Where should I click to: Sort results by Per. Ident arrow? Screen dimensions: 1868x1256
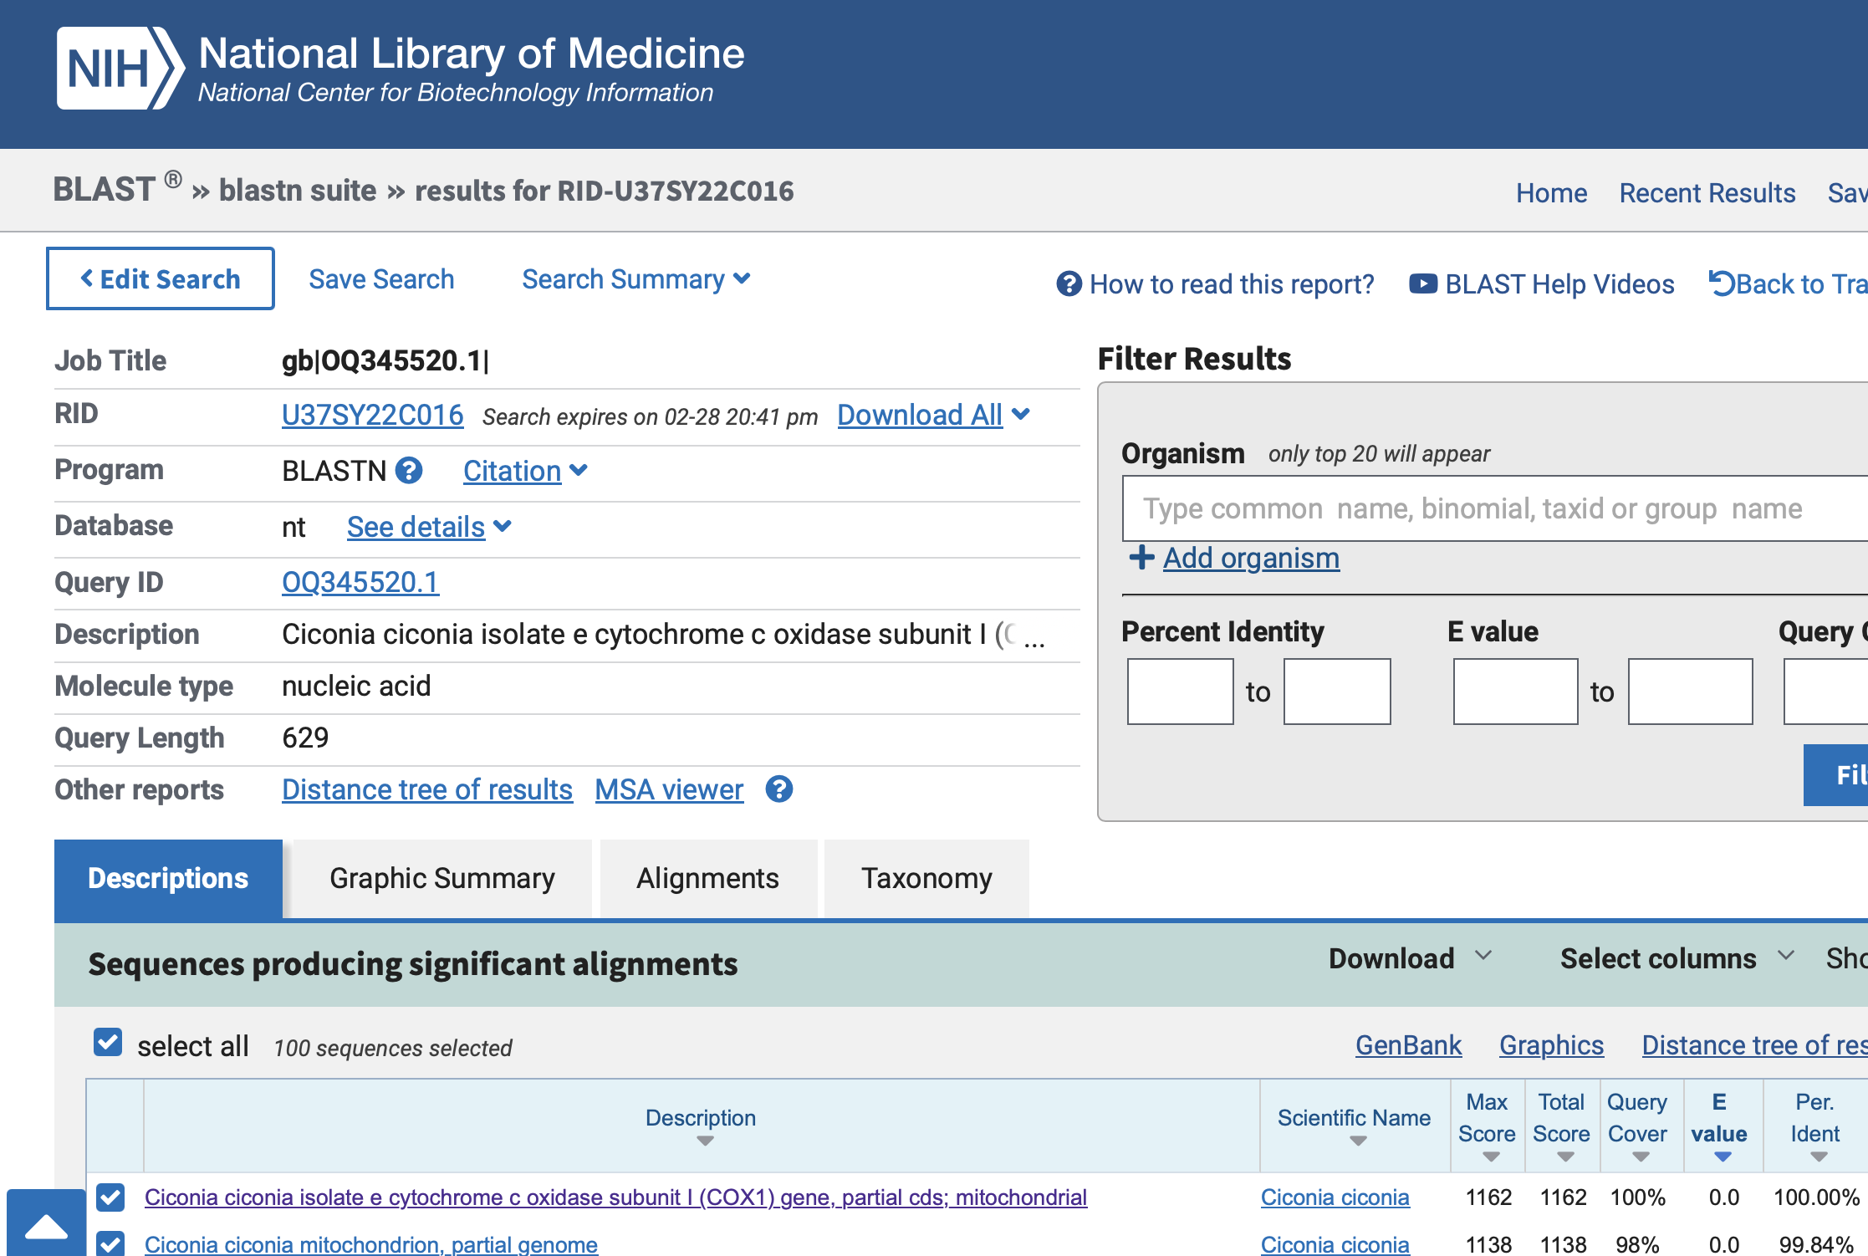(1818, 1157)
